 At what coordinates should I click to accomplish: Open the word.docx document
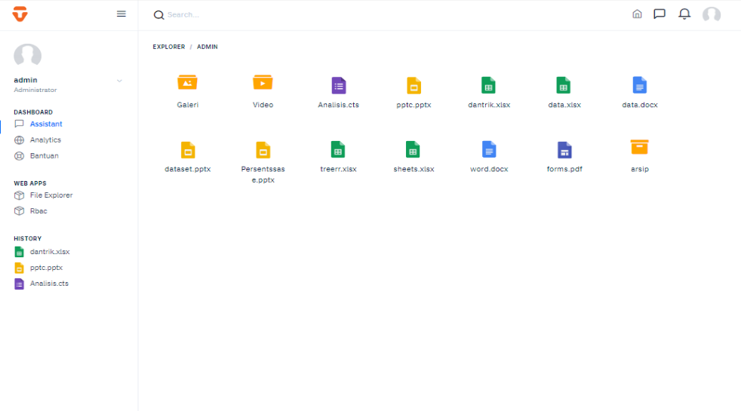[489, 149]
